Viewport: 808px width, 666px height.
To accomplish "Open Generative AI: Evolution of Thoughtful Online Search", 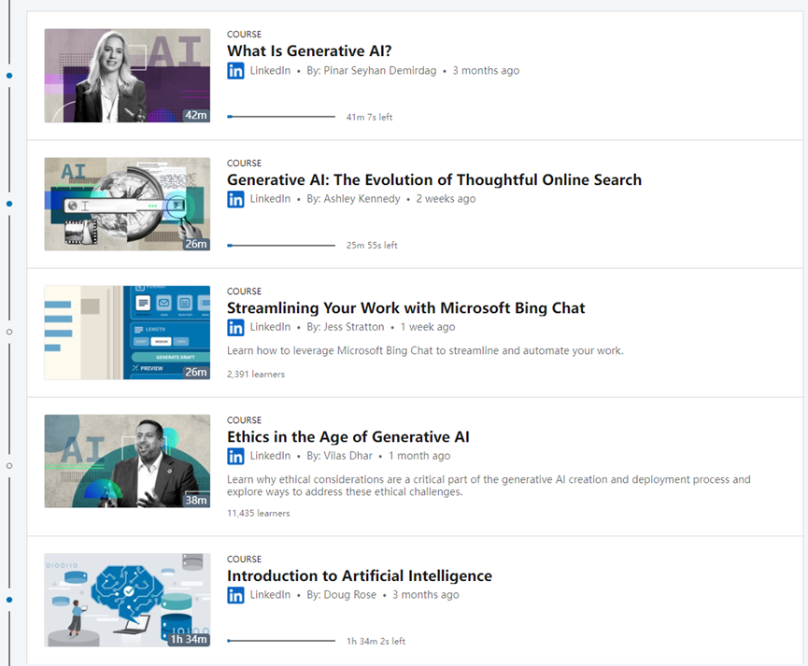I will tap(434, 179).
